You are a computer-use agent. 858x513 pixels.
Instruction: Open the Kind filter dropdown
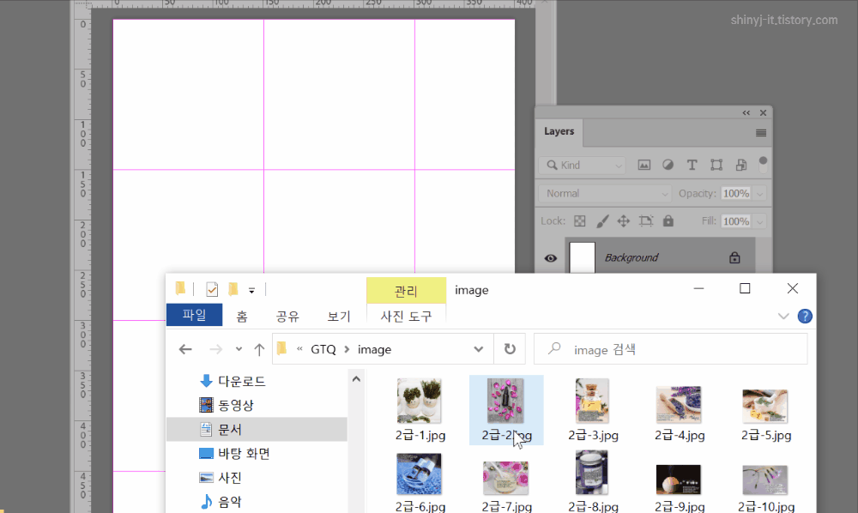coord(583,166)
